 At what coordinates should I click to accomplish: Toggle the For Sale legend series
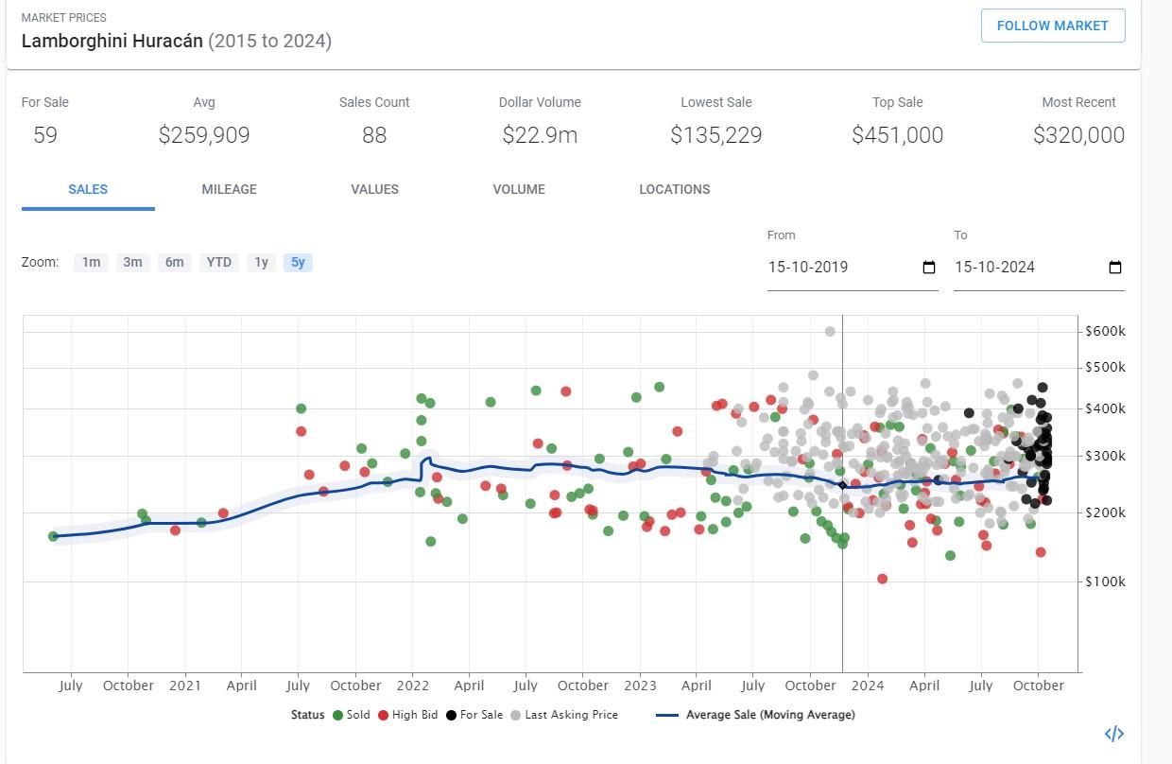click(474, 715)
